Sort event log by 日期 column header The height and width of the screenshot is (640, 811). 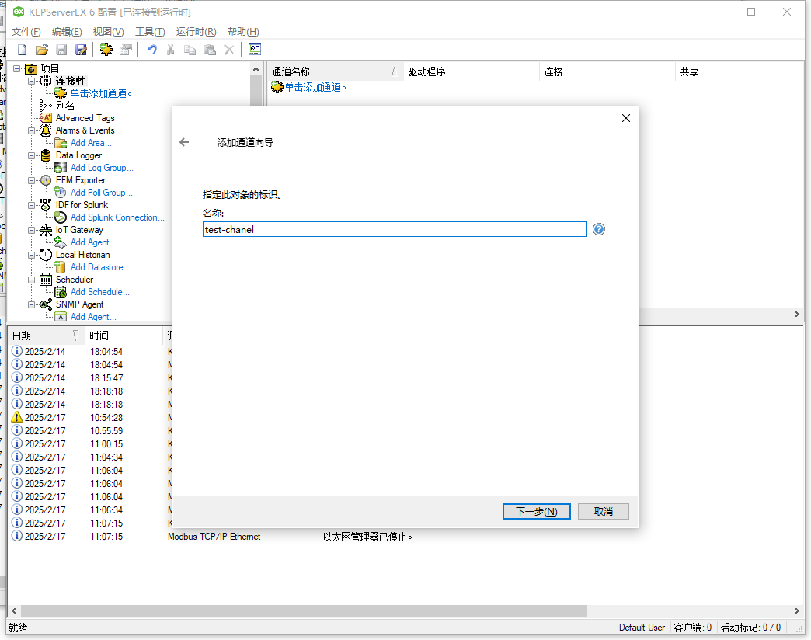46,336
